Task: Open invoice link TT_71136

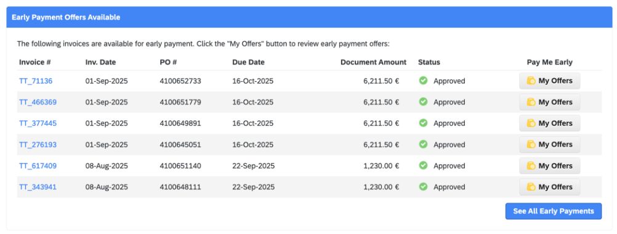Action: 36,81
